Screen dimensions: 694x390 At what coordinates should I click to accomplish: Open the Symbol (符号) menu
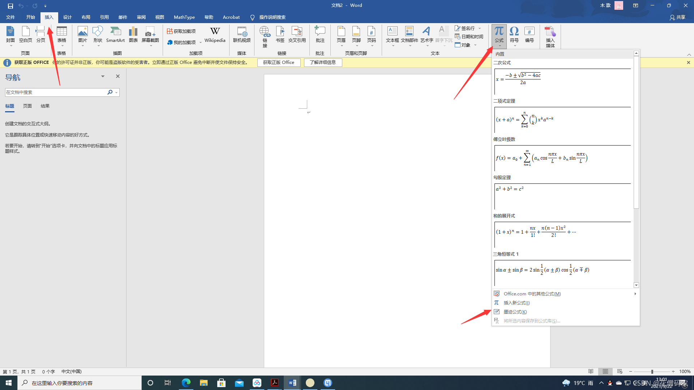(514, 34)
